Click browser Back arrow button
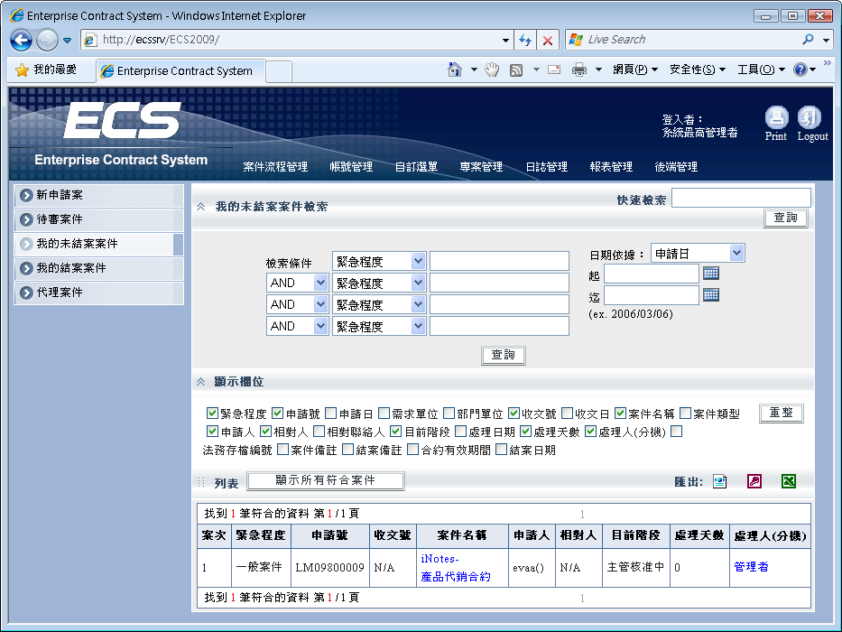 coord(22,40)
